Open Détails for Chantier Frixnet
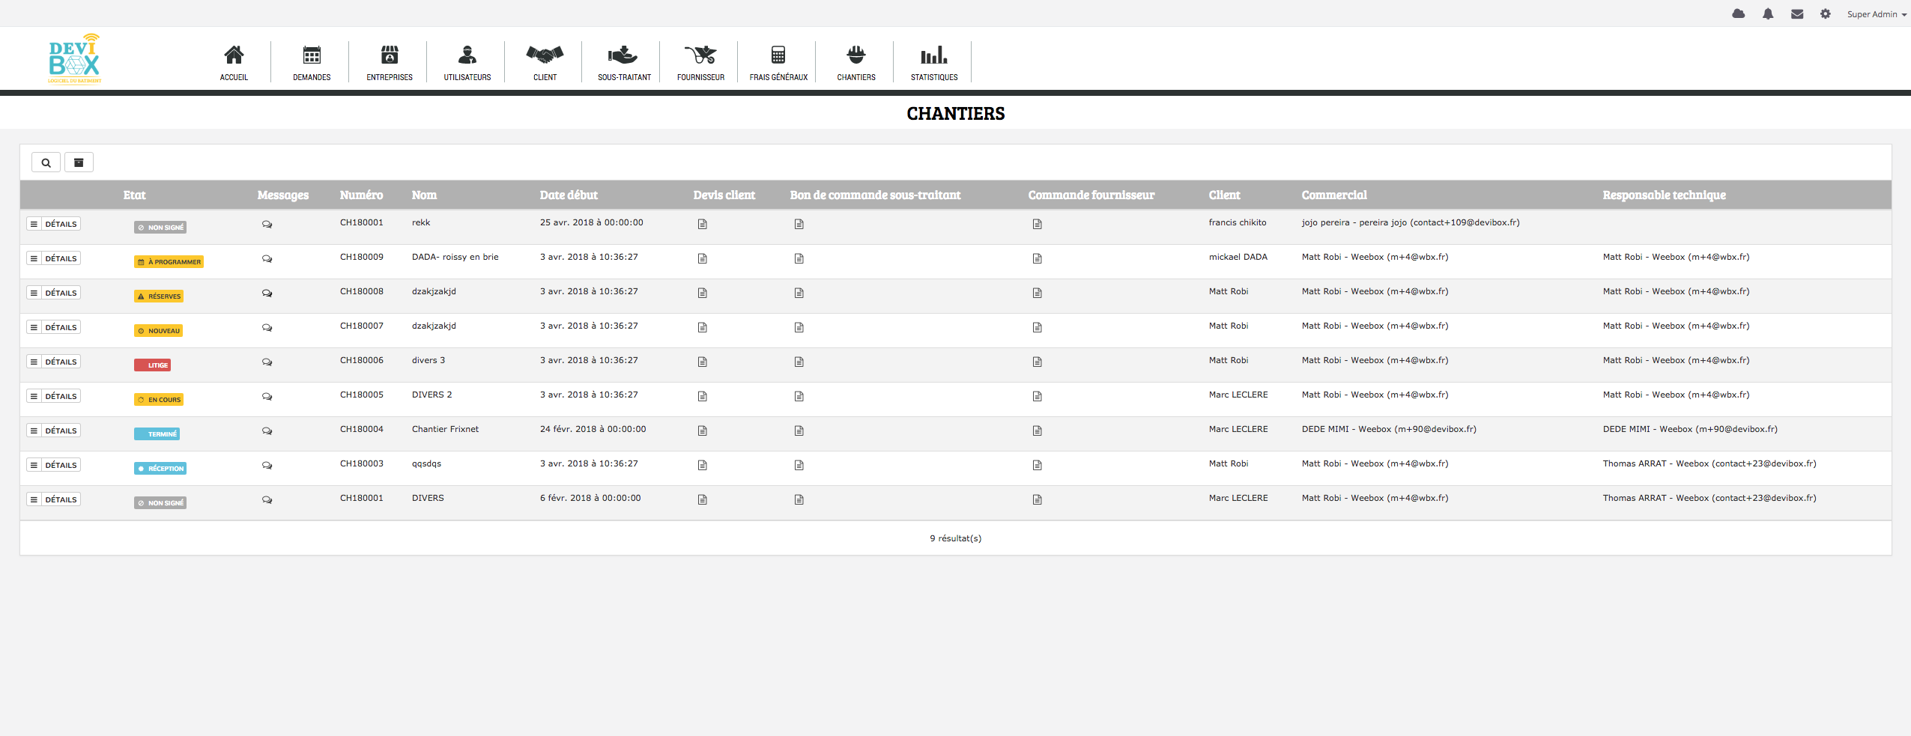This screenshot has height=736, width=1911. coord(53,431)
